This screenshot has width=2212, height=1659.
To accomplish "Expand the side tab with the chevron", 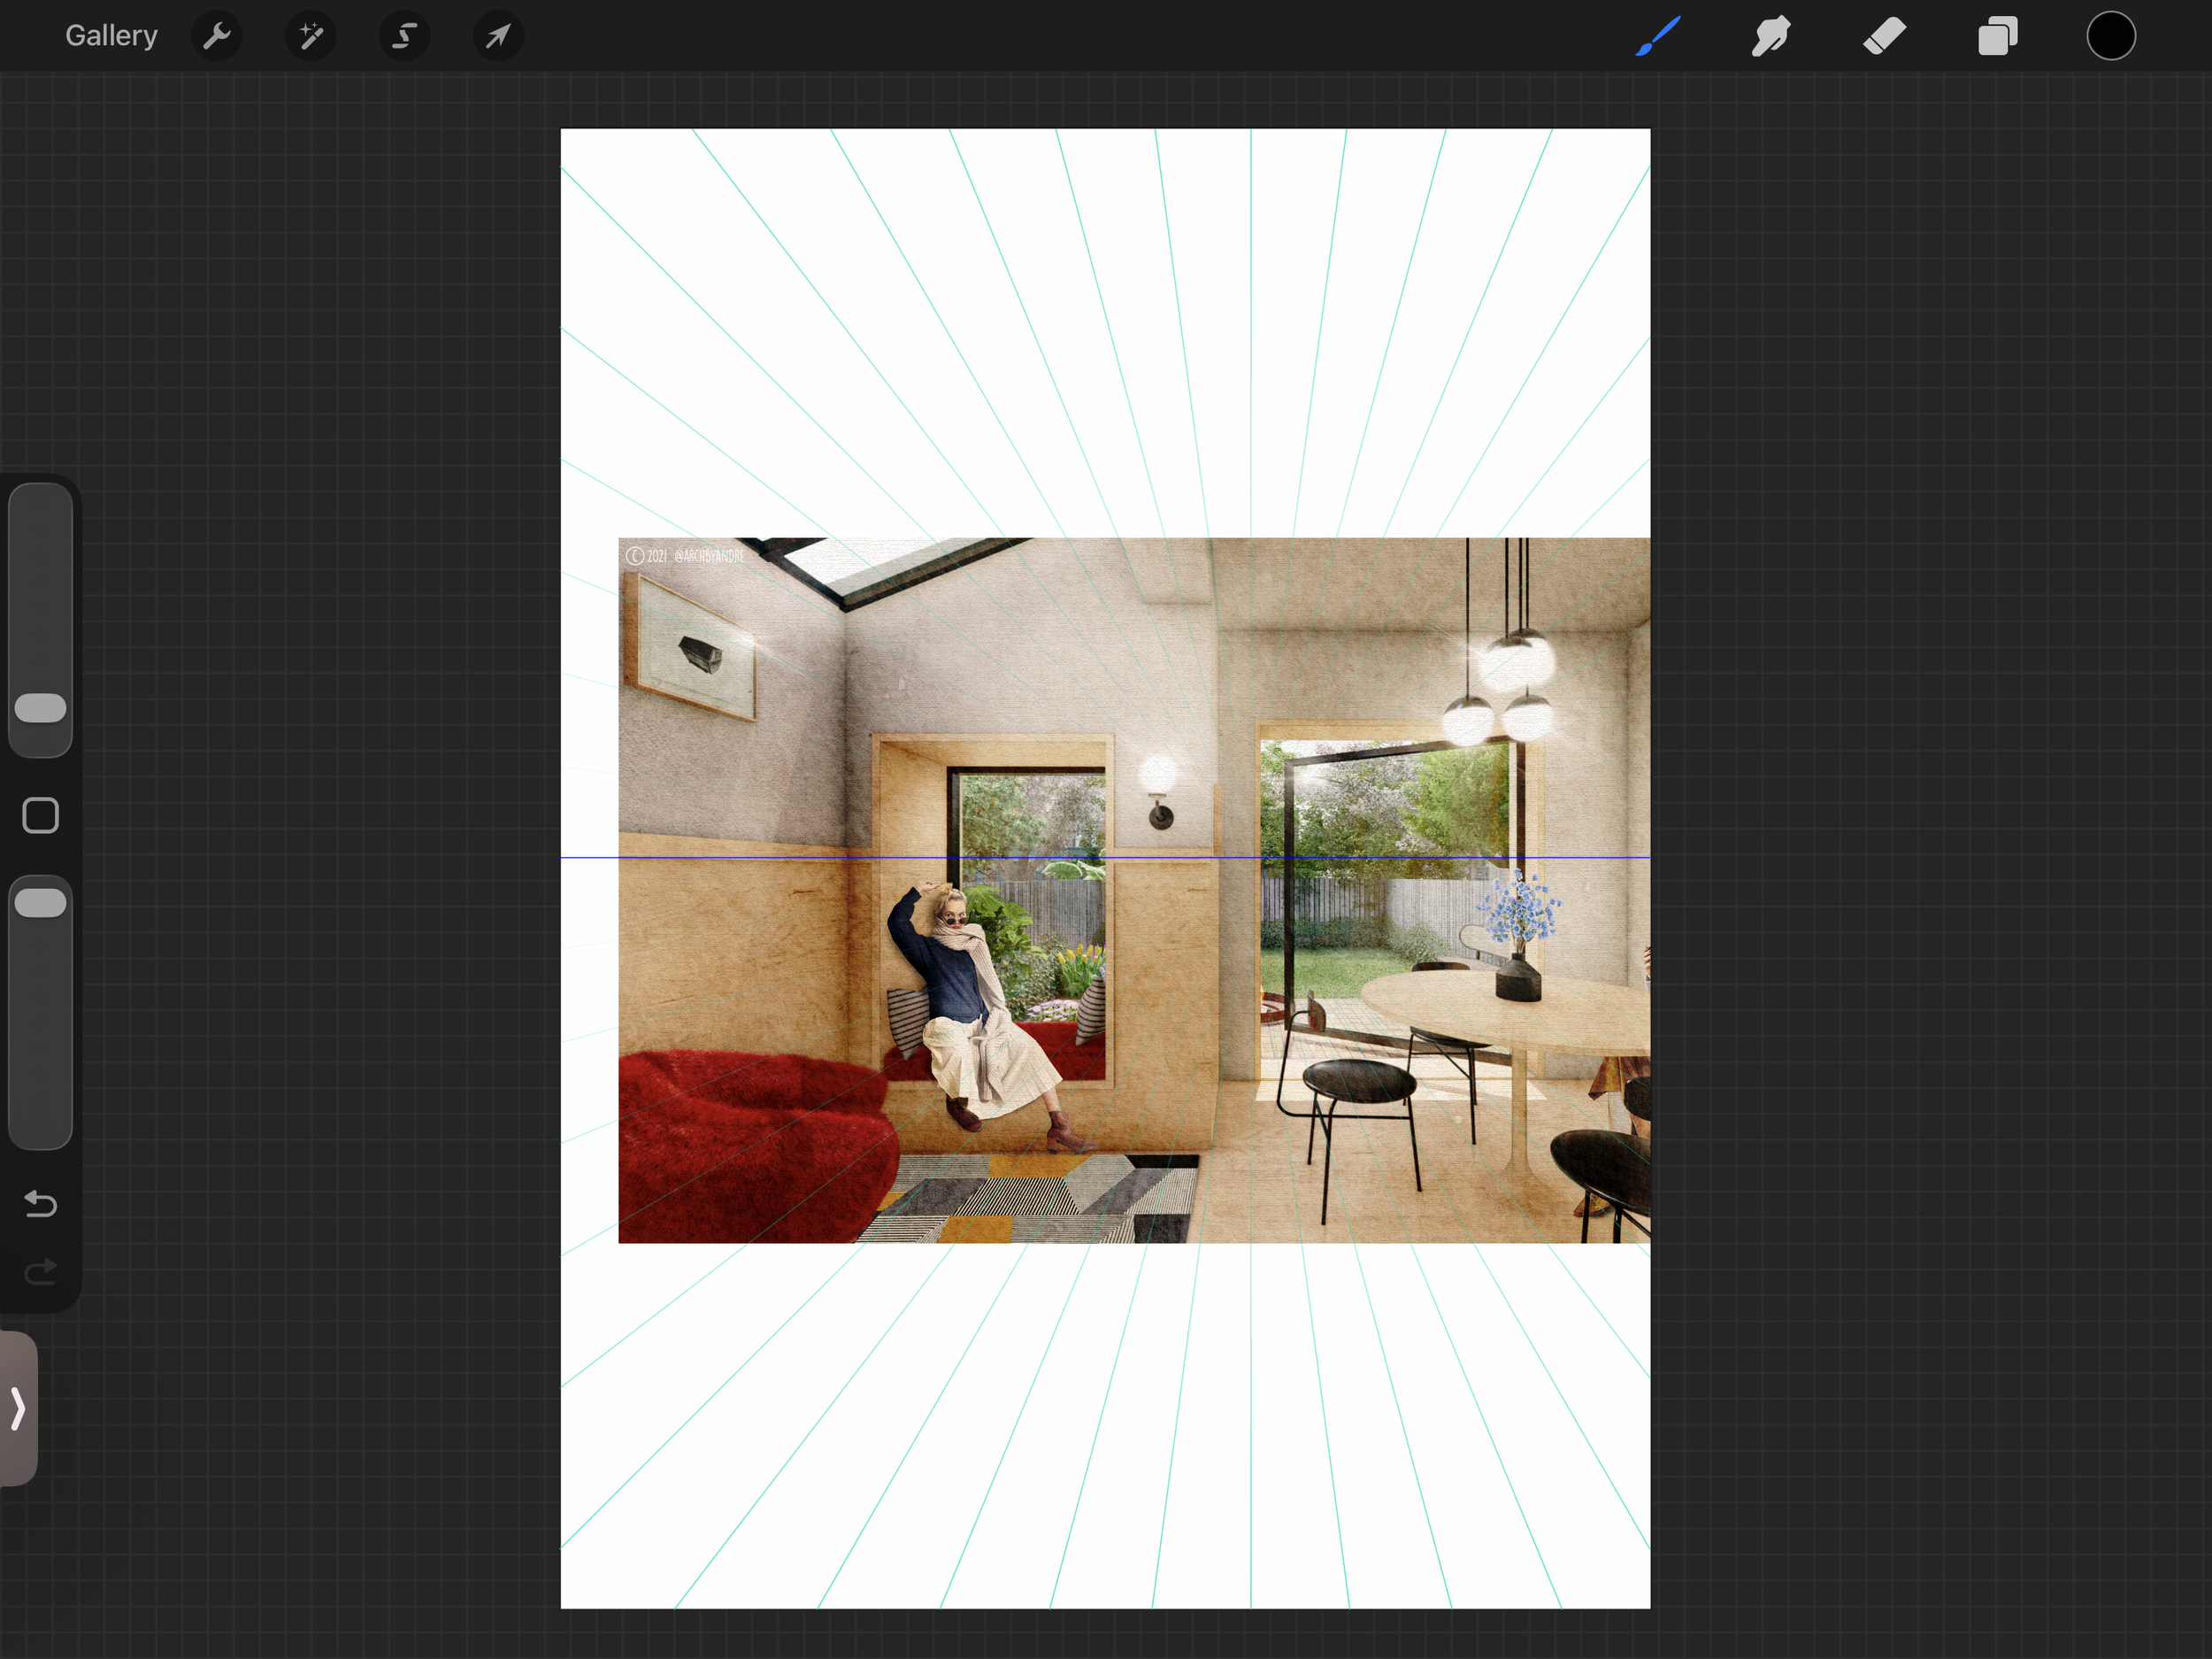I will [x=18, y=1408].
